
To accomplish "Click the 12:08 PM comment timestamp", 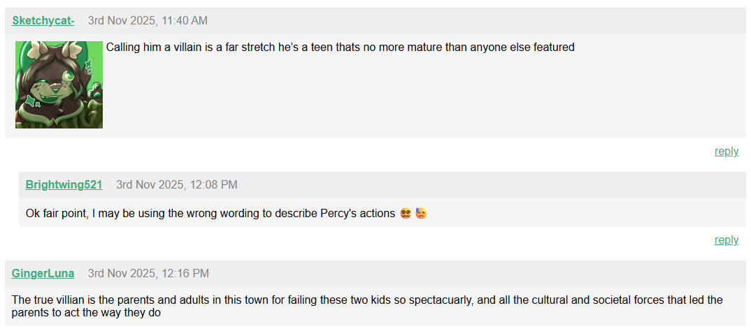I will click(x=176, y=185).
